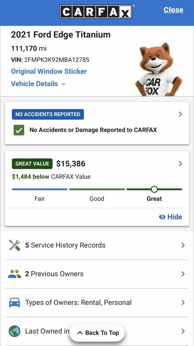Click the globe Last Owned icon

click(14, 331)
